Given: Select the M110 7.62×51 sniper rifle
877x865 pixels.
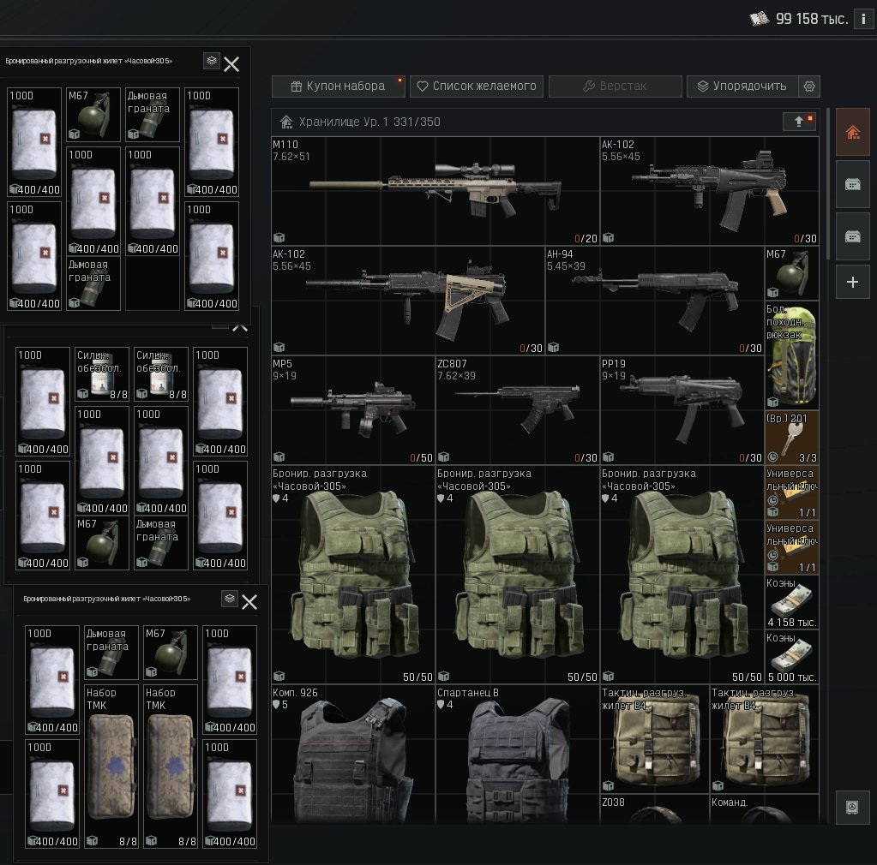Looking at the screenshot, I should point(435,190).
